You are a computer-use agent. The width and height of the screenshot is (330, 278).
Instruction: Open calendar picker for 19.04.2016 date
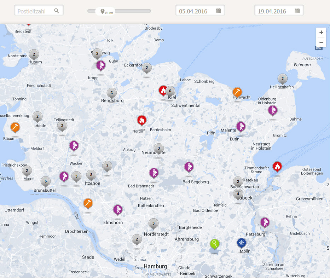click(297, 11)
